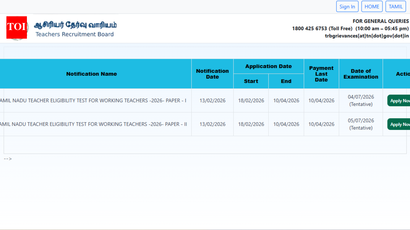410x230 pixels.
Task: Click the 04/07/2026 tentative exam date
Action: tap(361, 100)
